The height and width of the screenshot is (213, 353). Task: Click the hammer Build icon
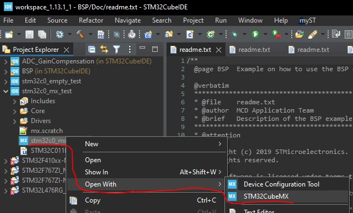[x=81, y=34]
